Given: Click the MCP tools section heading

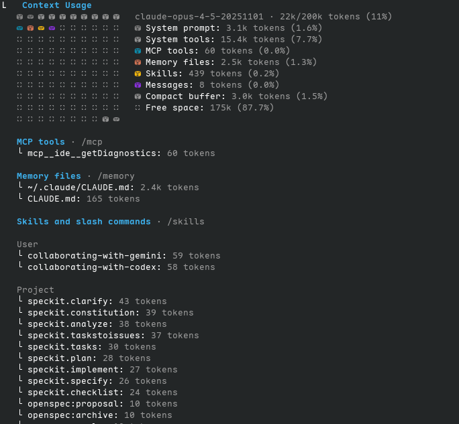Looking at the screenshot, I should click(41, 142).
